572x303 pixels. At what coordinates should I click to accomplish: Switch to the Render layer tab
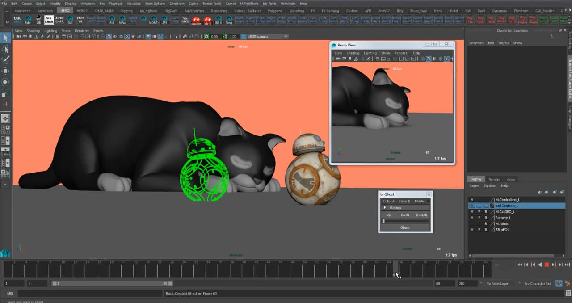point(494,179)
